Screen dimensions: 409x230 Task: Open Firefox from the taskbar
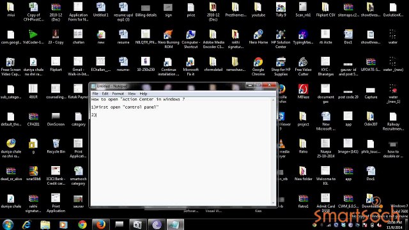[x=100, y=224]
